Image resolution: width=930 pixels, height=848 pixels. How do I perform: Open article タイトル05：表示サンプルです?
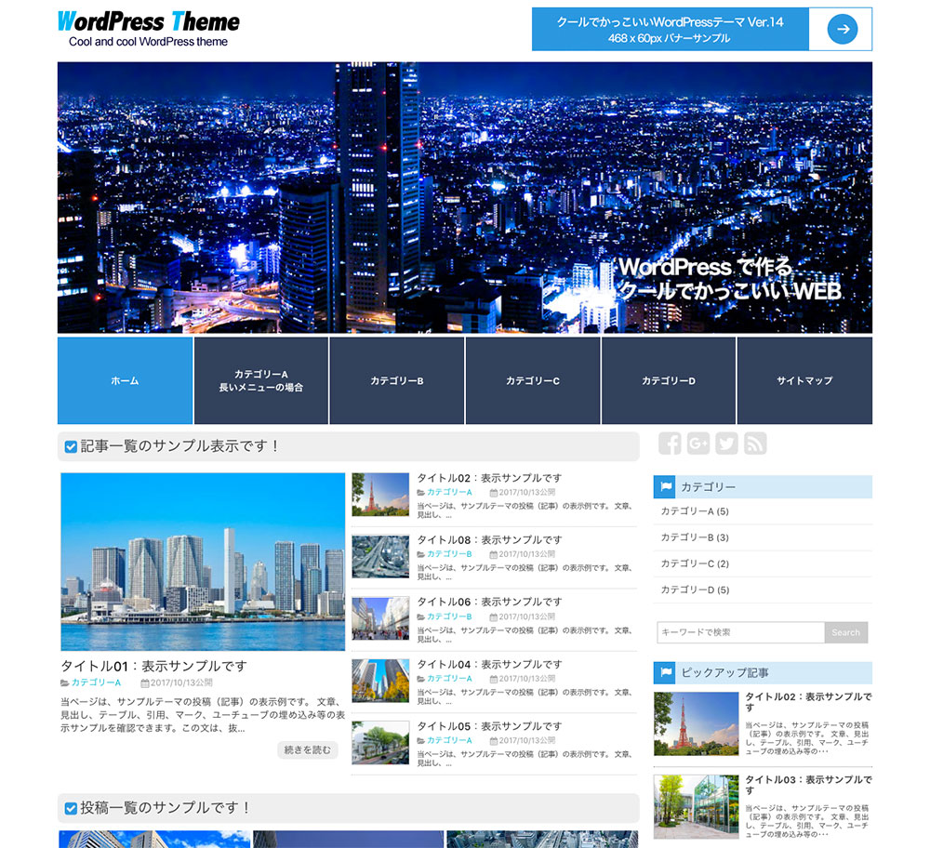(489, 726)
